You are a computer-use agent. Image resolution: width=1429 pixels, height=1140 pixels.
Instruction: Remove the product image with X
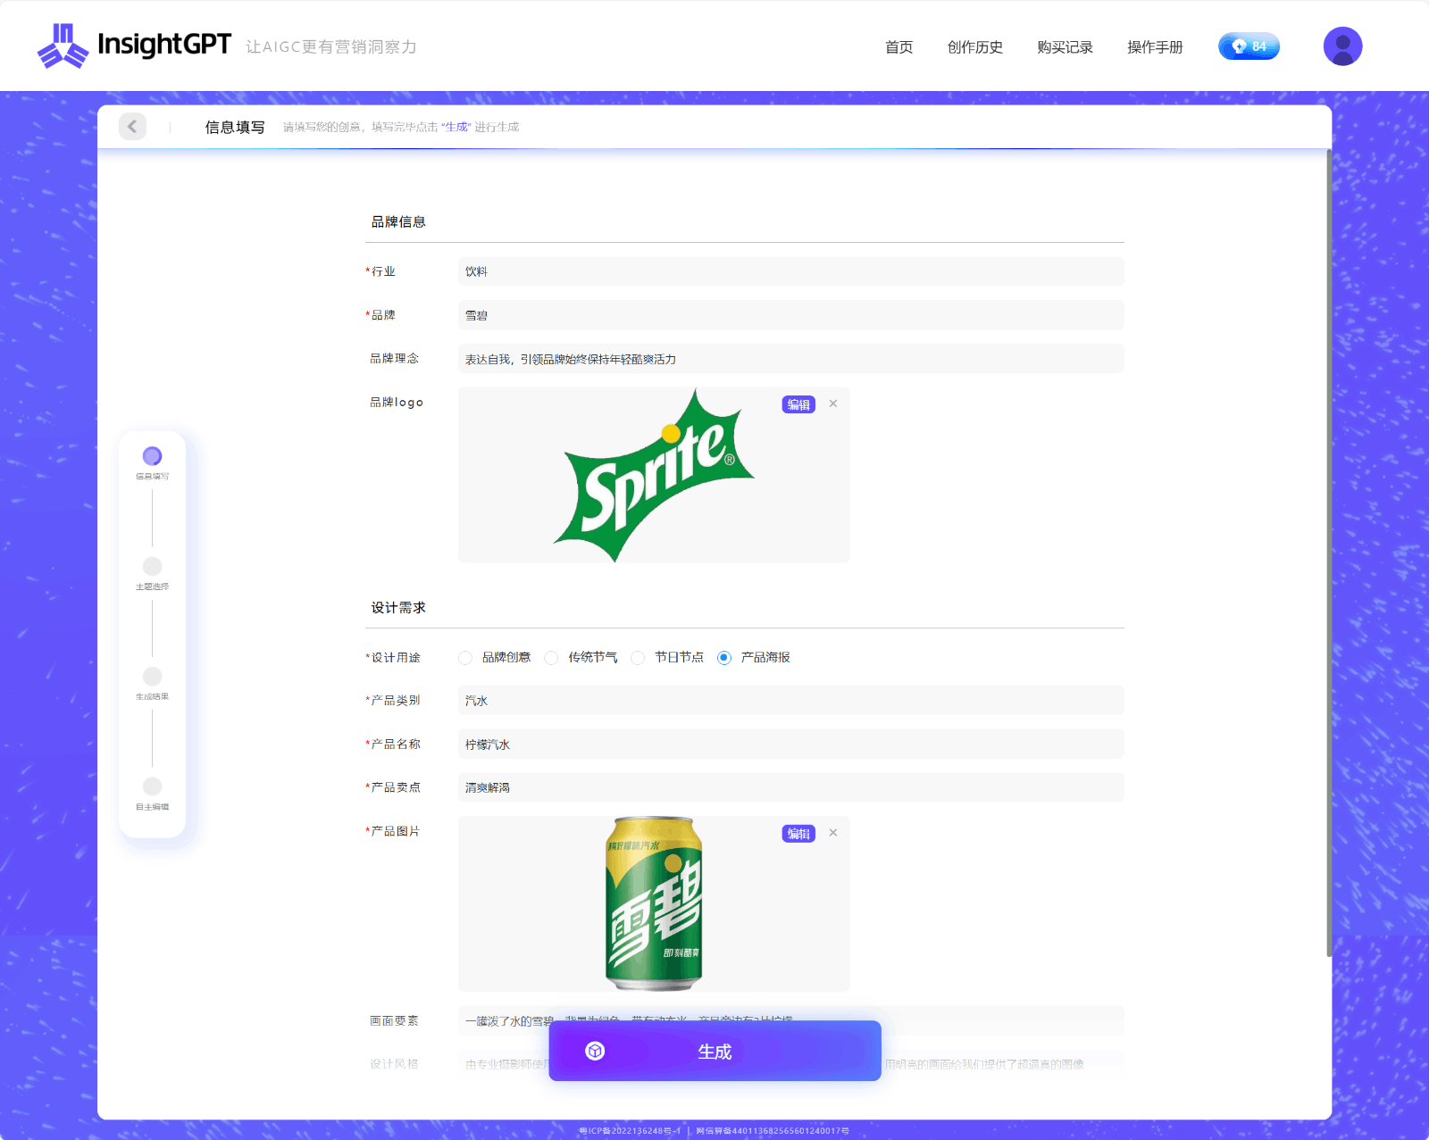click(833, 834)
